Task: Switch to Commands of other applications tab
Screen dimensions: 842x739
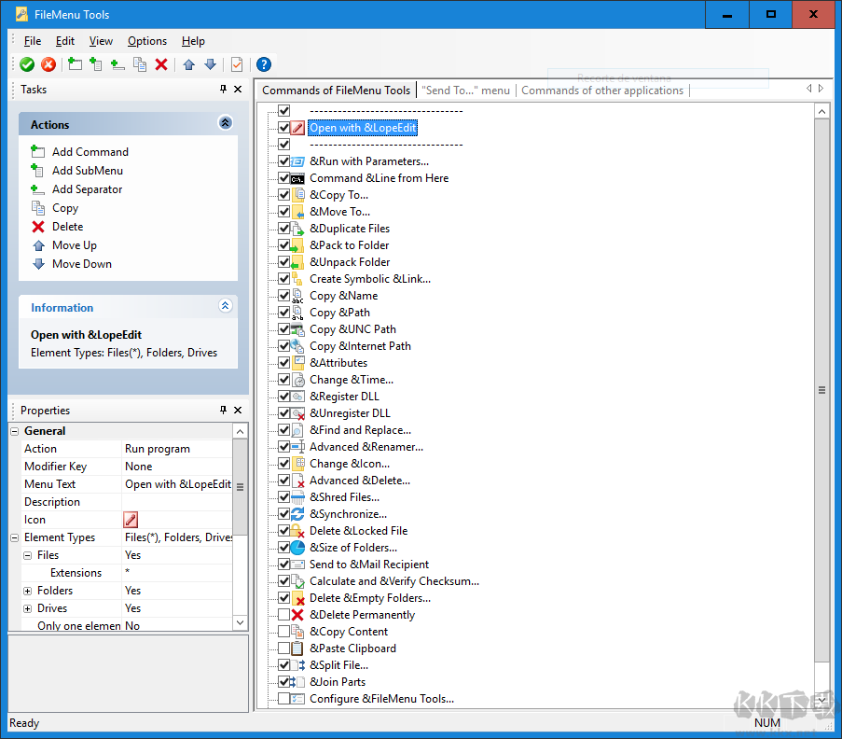Action: click(x=602, y=91)
